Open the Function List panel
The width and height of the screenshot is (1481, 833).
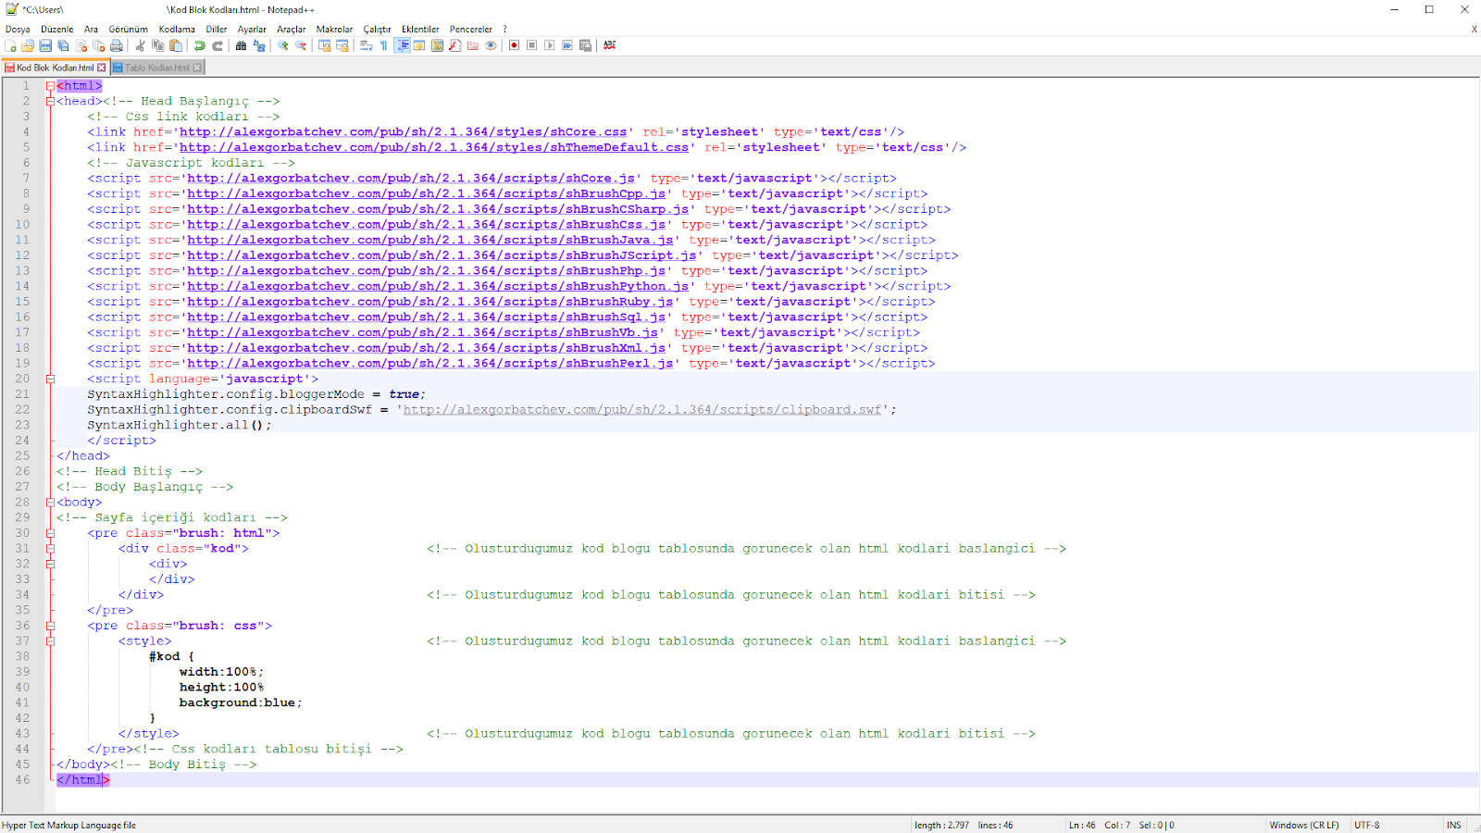[x=455, y=45]
